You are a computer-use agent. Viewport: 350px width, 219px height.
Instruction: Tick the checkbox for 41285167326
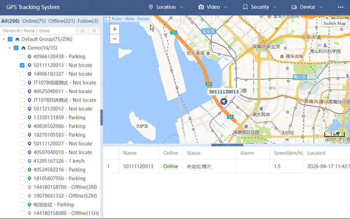[x=22, y=161]
